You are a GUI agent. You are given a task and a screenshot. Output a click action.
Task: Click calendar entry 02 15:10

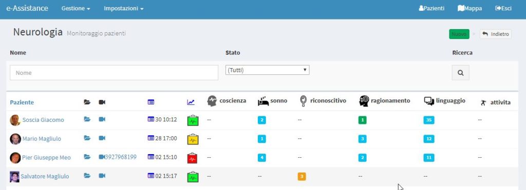pos(162,157)
